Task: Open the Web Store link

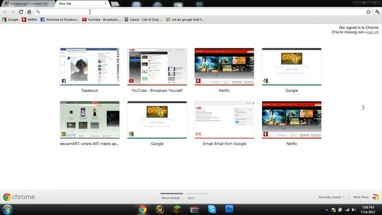Action: 361,197
